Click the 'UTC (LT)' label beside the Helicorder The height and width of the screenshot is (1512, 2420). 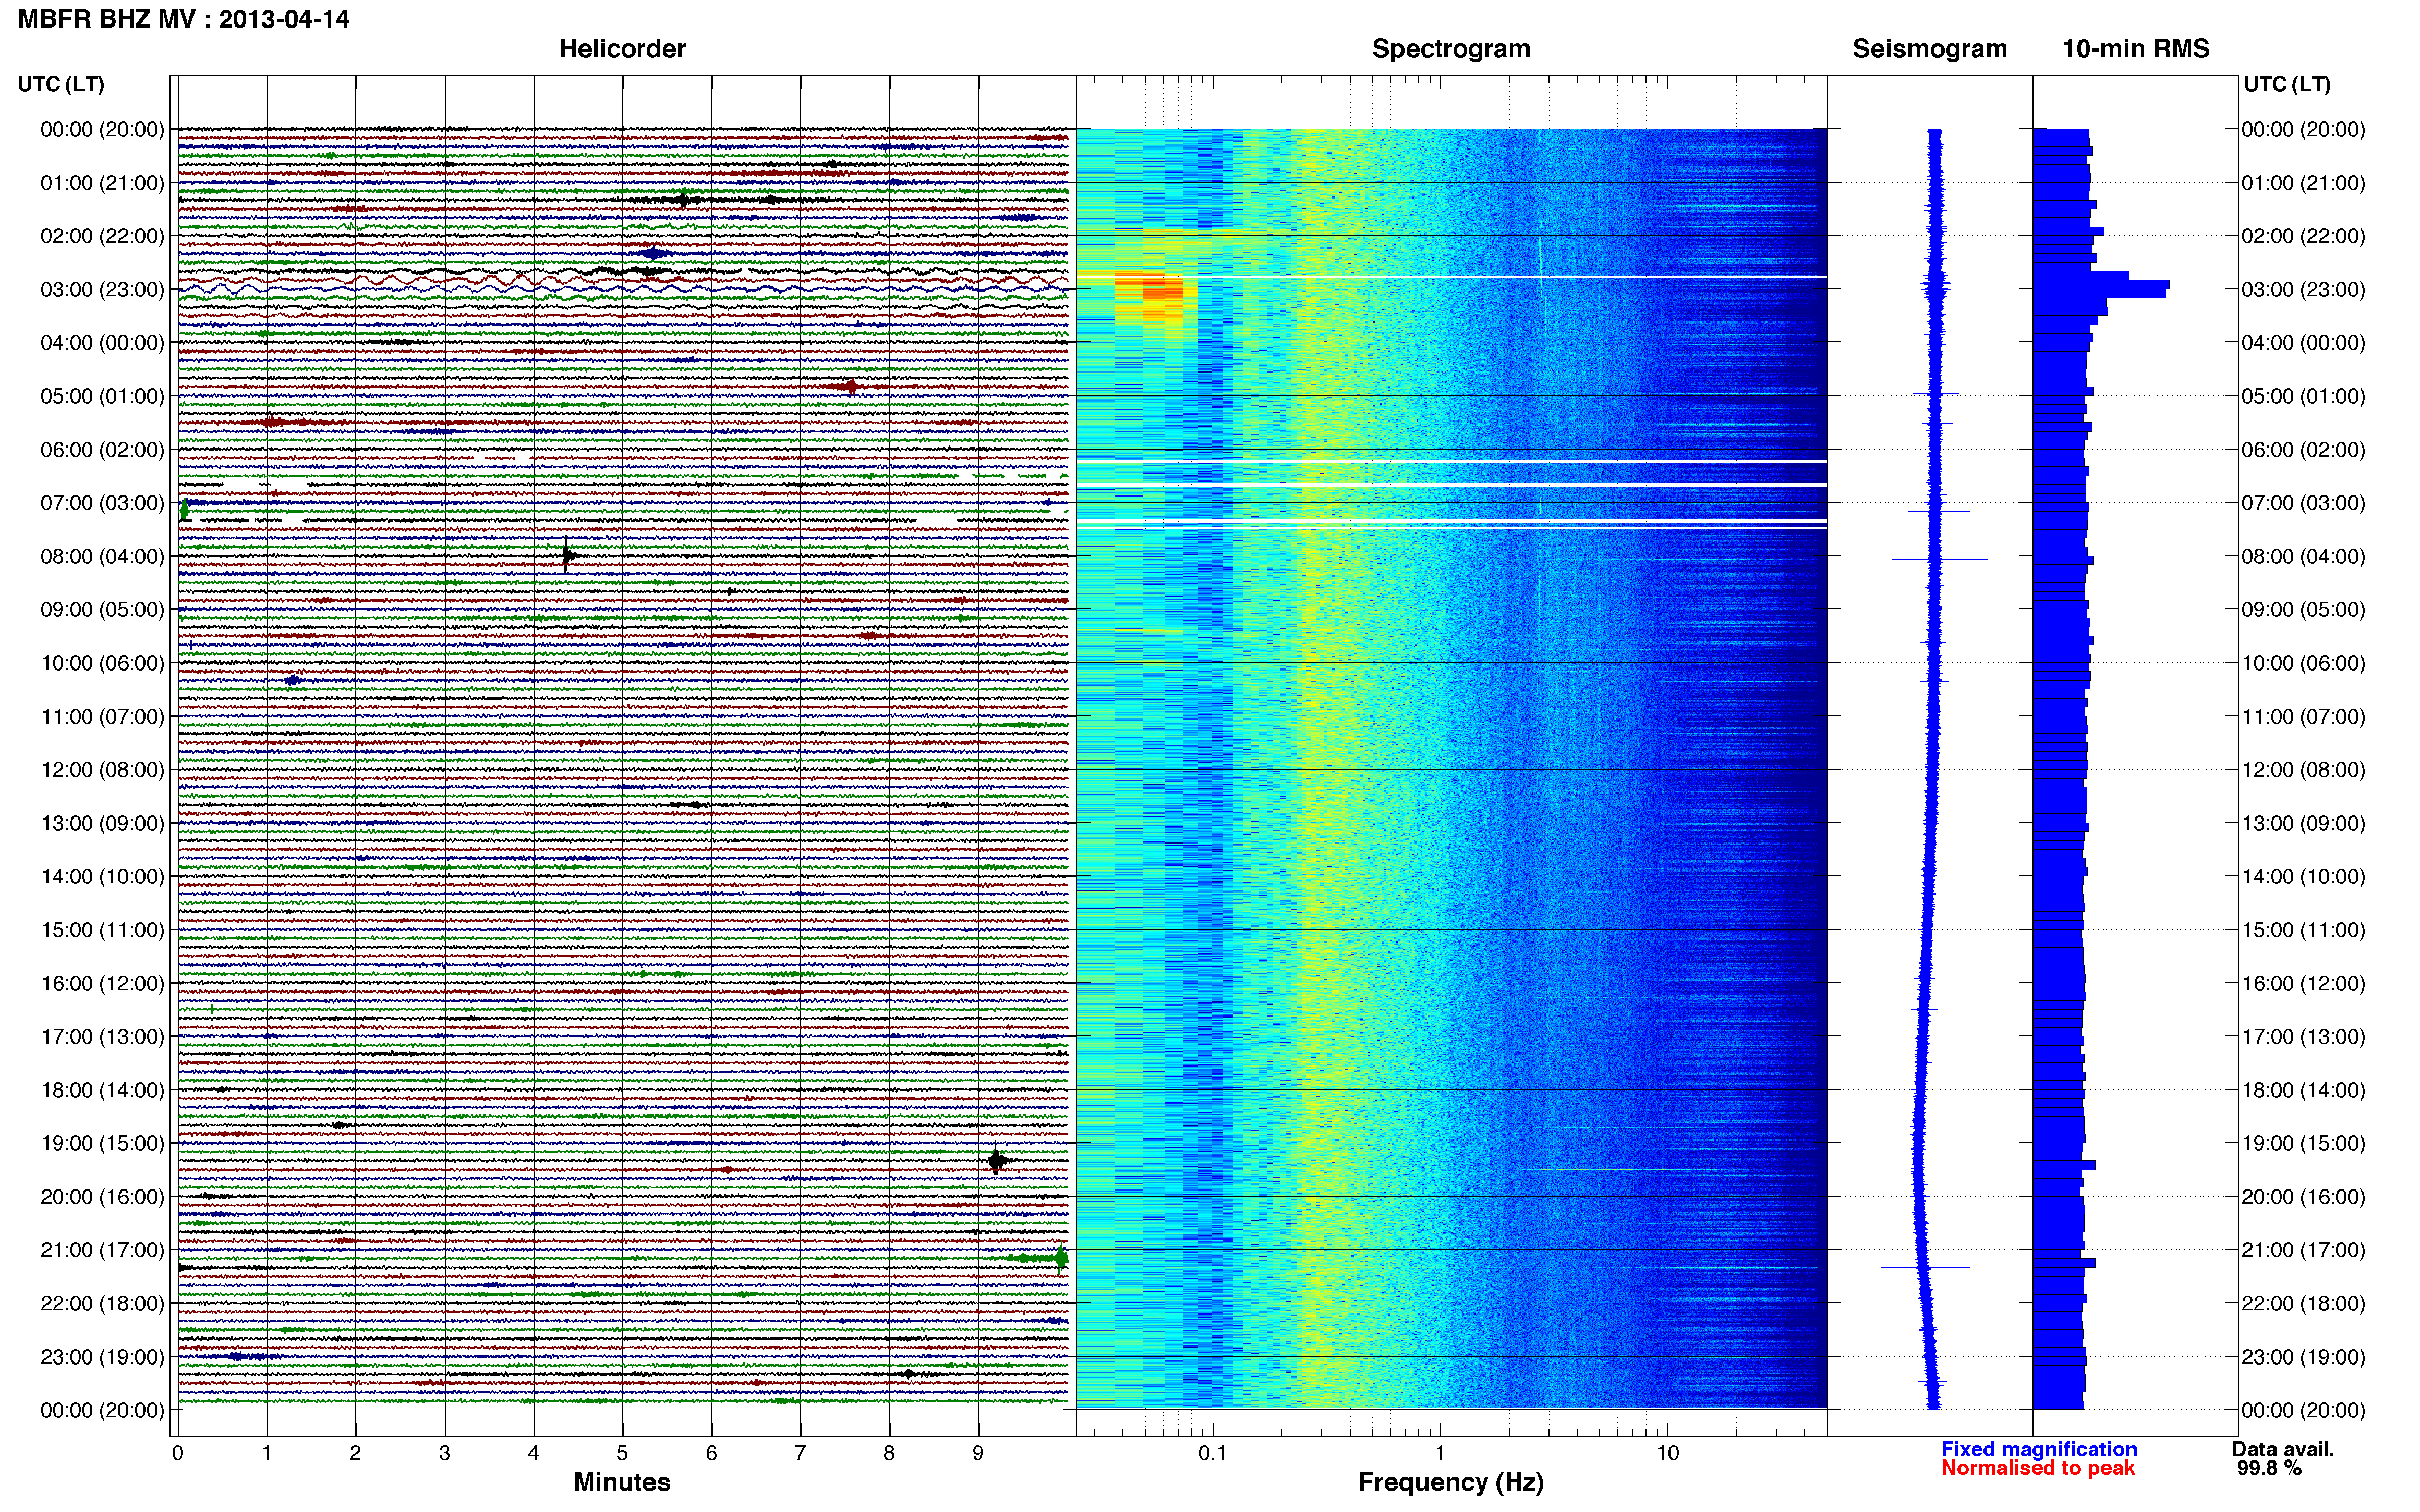pyautogui.click(x=61, y=84)
